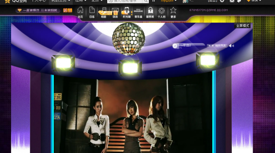This screenshot has width=275, height=153.
Task: Click the search input field
Action: pyautogui.click(x=125, y=1)
